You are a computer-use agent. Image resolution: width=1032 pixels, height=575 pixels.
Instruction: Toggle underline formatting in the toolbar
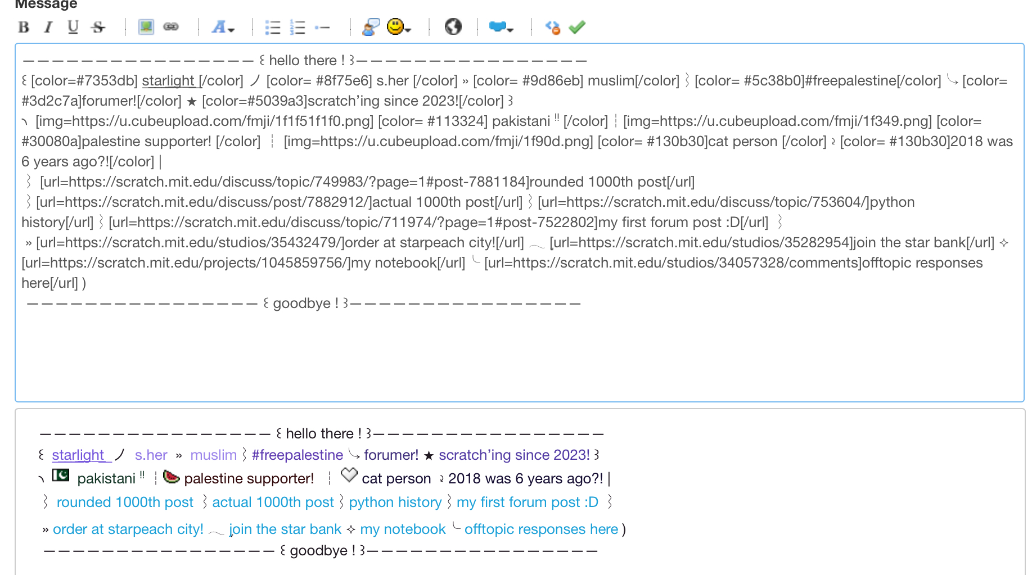[73, 27]
